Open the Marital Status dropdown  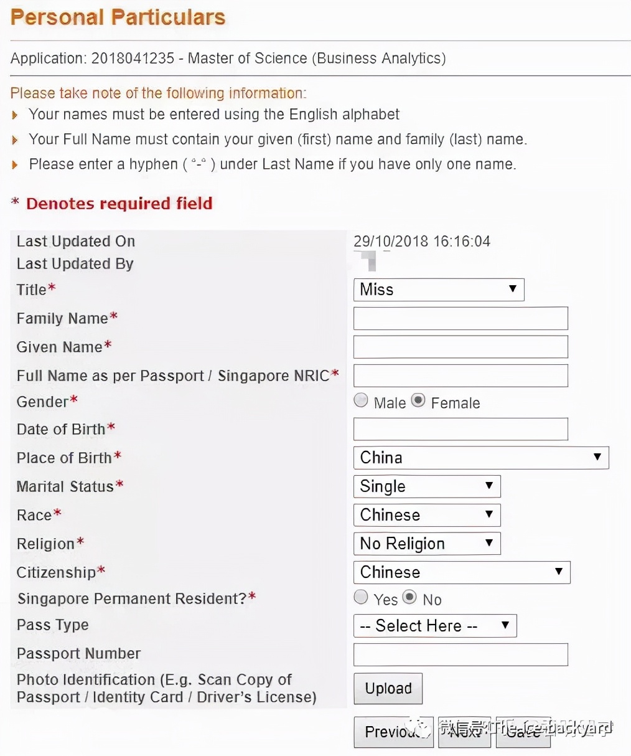(426, 486)
